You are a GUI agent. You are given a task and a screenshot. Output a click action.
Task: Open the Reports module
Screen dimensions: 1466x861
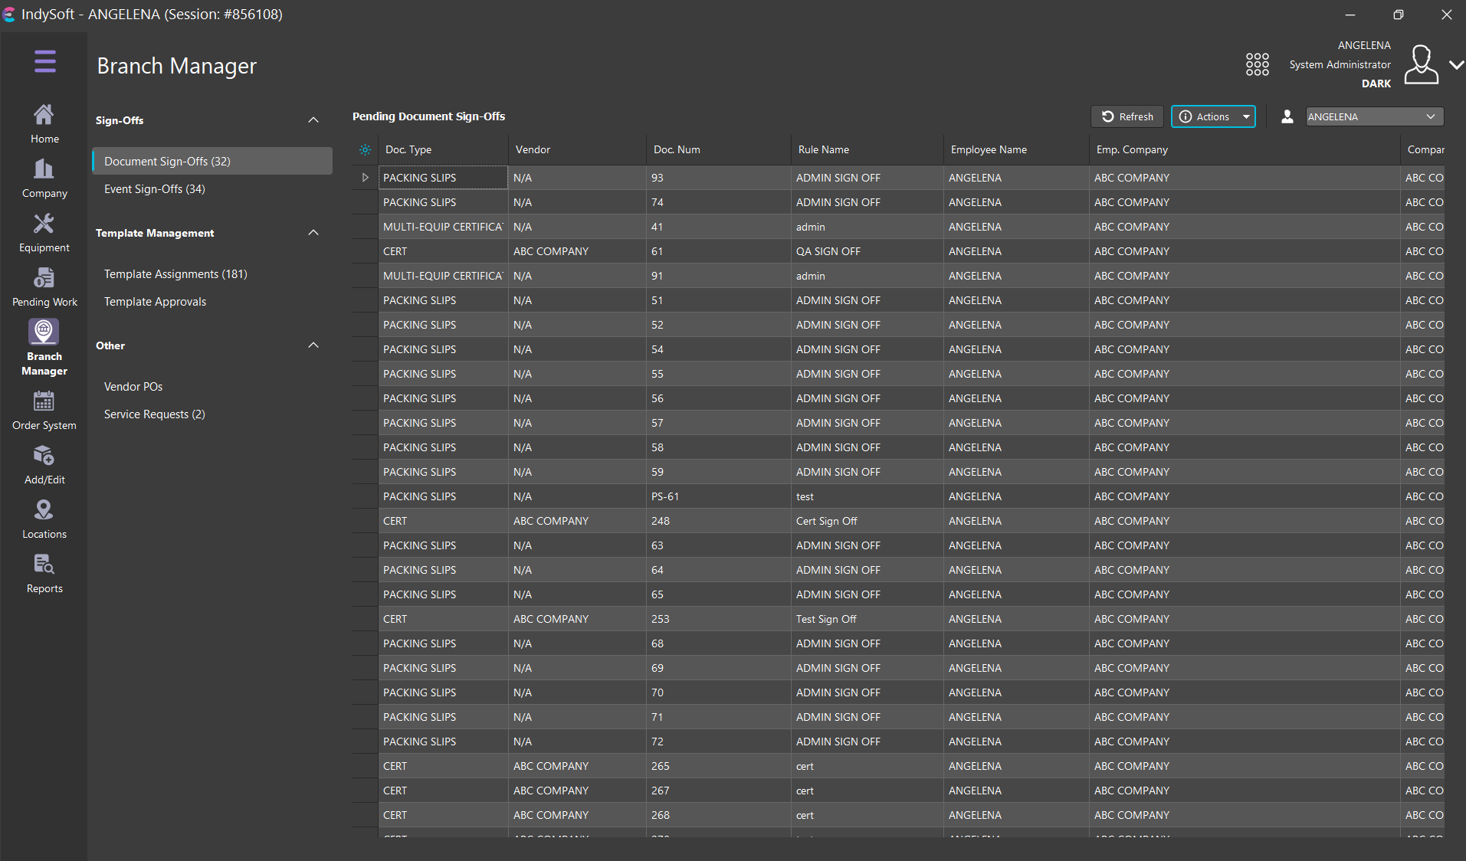point(44,574)
